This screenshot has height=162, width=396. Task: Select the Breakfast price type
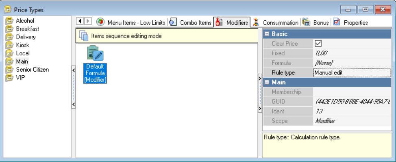click(x=28, y=29)
